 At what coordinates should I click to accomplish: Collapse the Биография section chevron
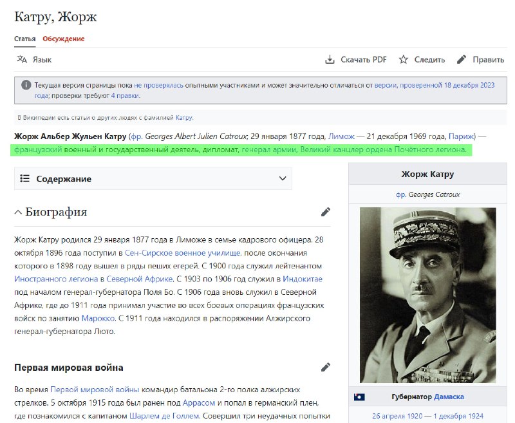[x=18, y=212]
